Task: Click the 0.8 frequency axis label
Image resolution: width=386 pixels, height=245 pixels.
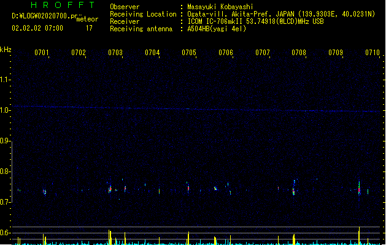Action: coord(5,171)
